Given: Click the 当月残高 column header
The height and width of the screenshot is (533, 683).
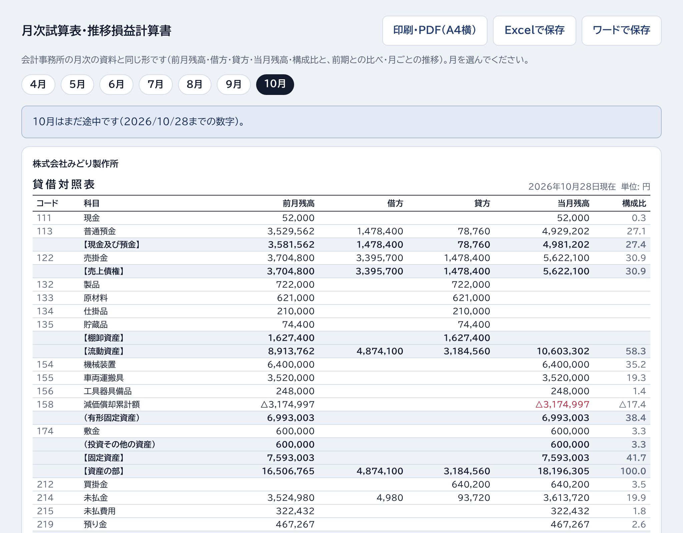Looking at the screenshot, I should 573,203.
